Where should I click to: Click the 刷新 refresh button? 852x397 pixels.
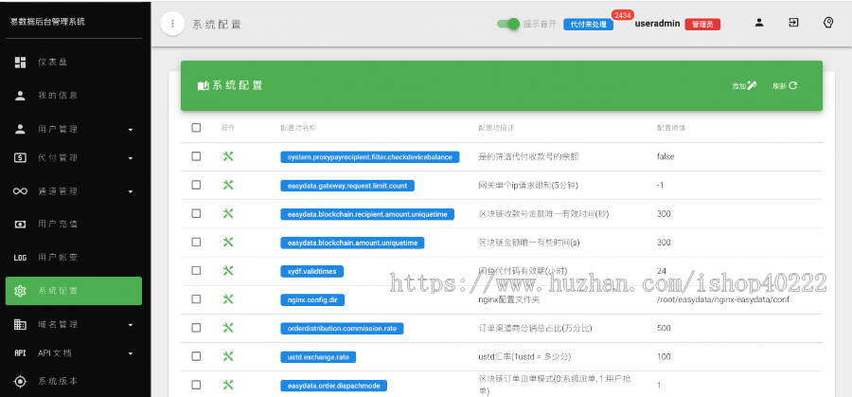pos(785,85)
